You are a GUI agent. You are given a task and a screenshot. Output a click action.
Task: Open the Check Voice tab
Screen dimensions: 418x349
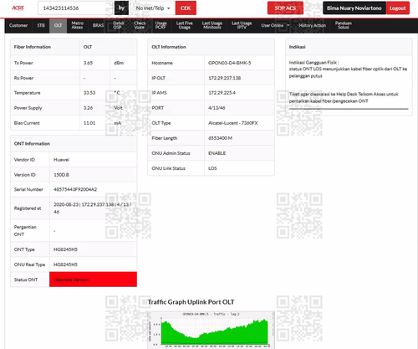140,25
